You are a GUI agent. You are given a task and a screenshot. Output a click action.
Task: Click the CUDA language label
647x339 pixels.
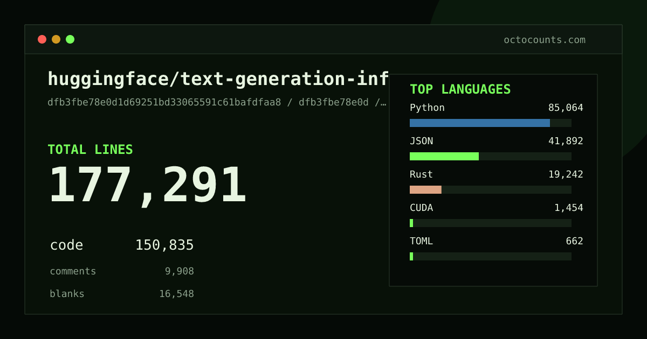[x=421, y=208]
